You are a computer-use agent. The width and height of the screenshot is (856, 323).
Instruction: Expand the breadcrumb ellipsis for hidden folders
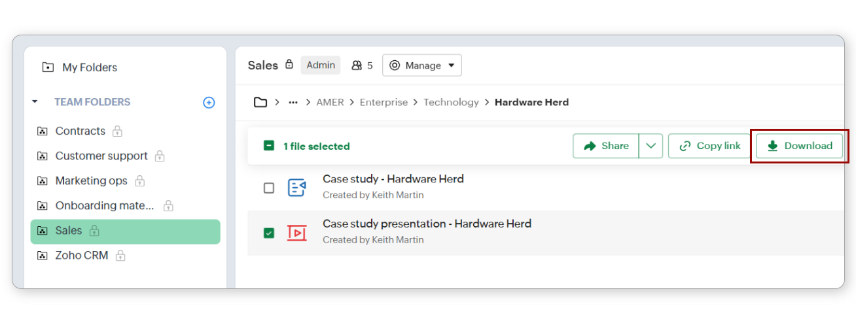point(293,103)
